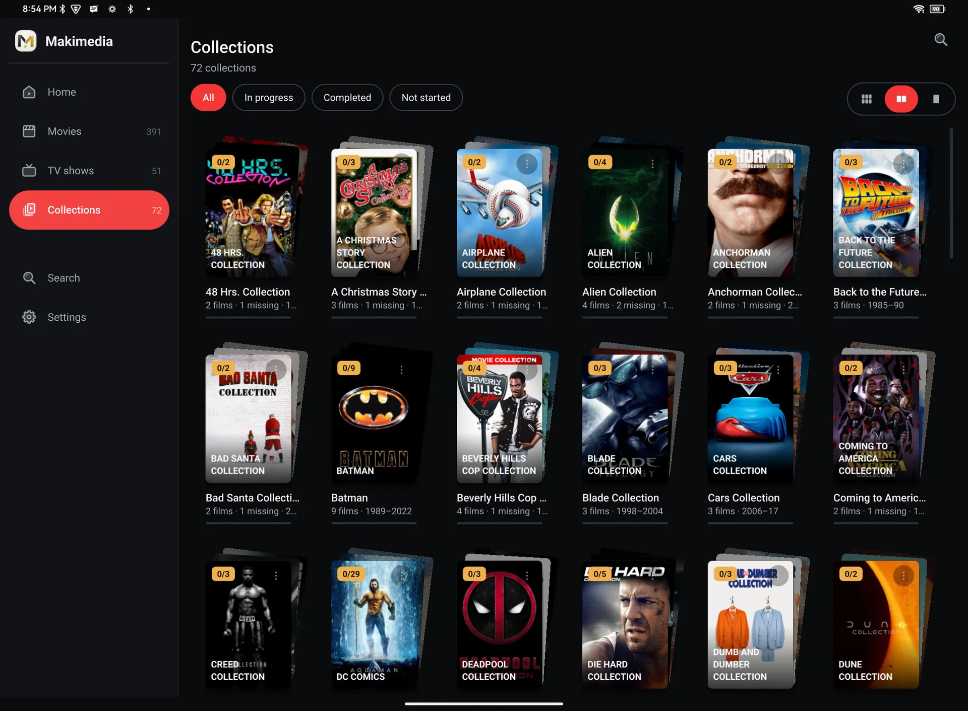Open the three-dot menu on Cars Collection
Screen dimensions: 968x711
tap(778, 370)
